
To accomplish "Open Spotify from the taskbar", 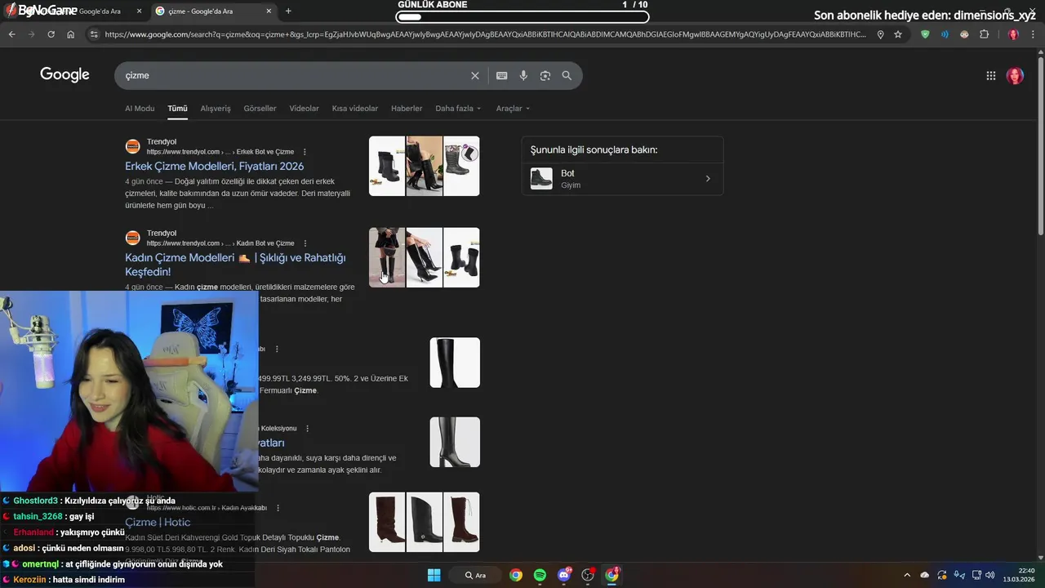I will pos(540,575).
